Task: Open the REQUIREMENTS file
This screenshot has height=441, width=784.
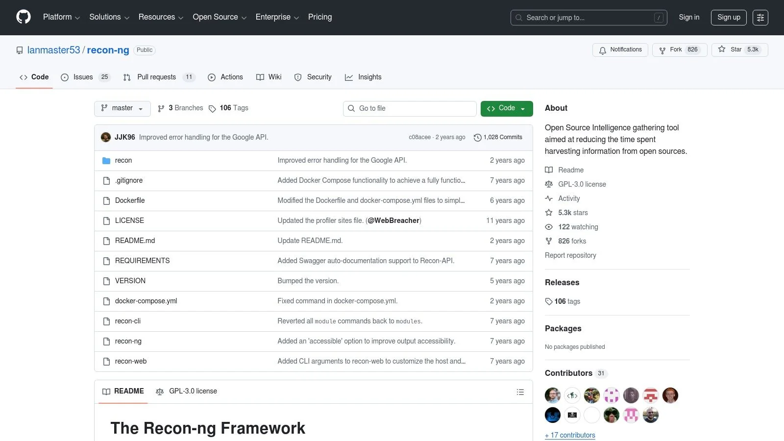Action: 142,261
